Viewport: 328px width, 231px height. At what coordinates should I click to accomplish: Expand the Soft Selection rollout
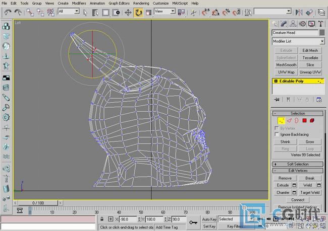[x=298, y=164]
